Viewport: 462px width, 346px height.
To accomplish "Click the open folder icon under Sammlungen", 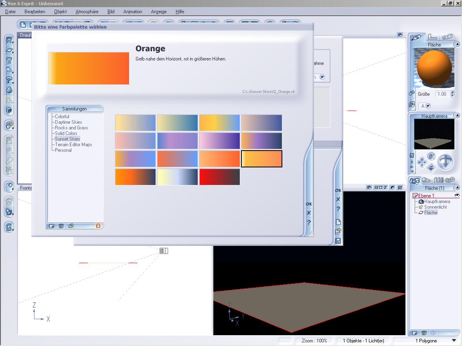I will tap(71, 226).
